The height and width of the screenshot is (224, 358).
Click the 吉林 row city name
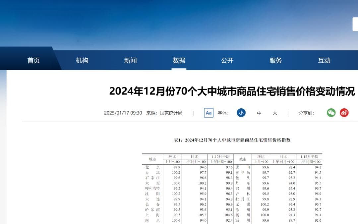[243, 194]
